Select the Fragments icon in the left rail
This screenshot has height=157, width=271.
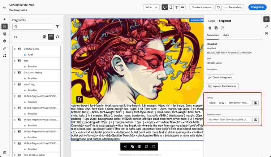(4, 26)
